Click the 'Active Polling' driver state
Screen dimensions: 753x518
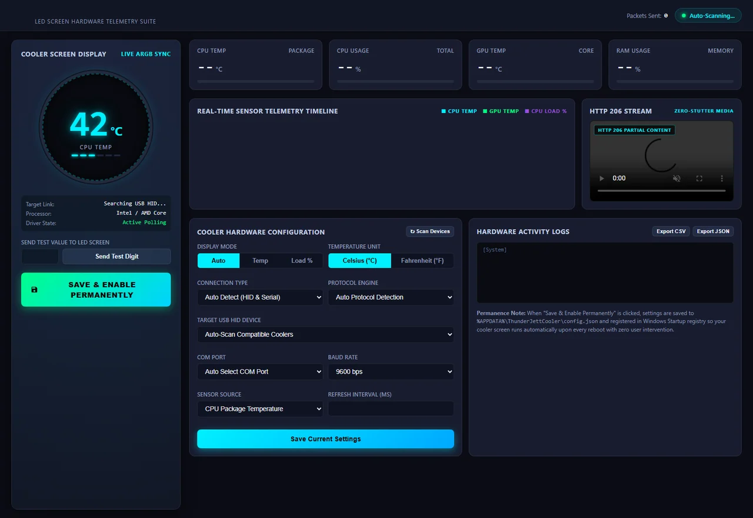144,223
